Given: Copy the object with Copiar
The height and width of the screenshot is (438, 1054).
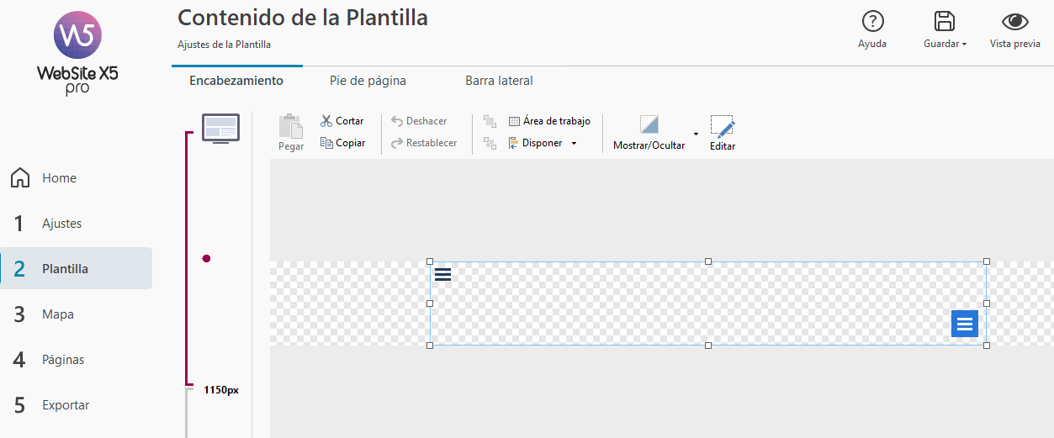Looking at the screenshot, I should click(342, 143).
